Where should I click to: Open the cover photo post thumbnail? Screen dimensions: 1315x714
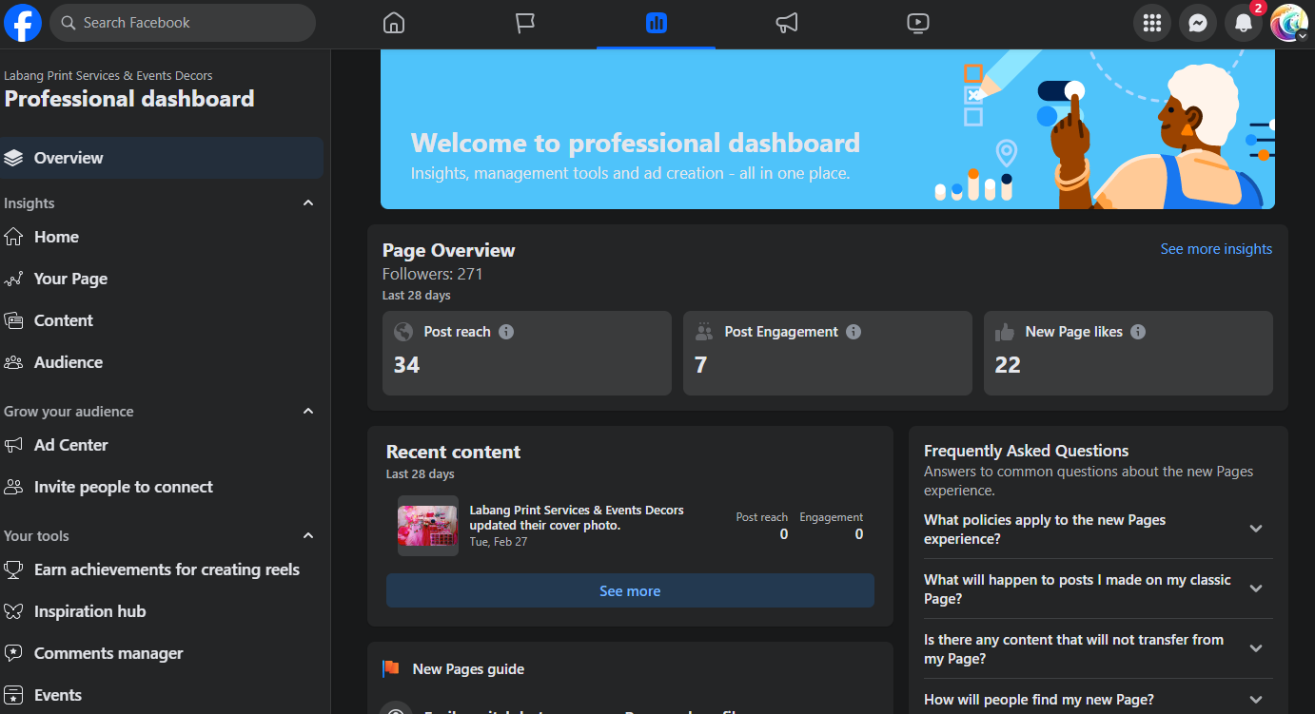428,526
